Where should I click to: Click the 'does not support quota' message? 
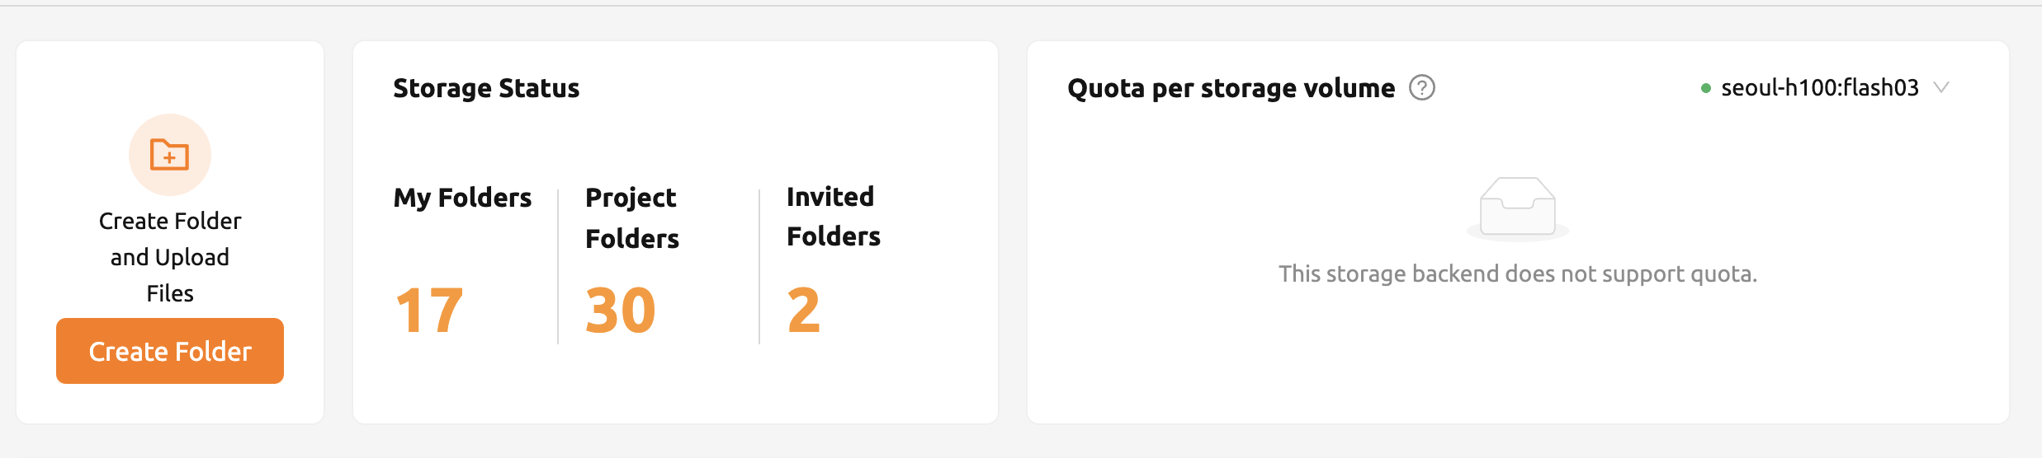click(x=1517, y=273)
